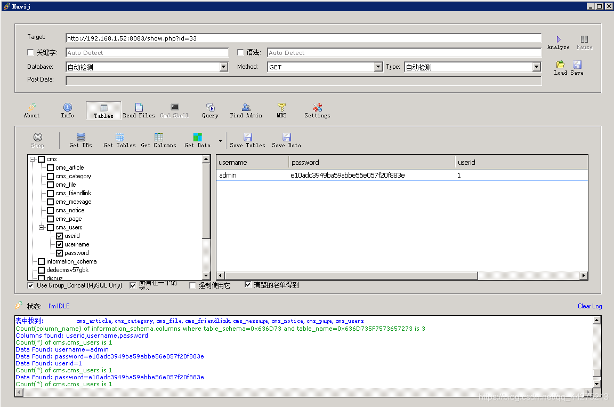The width and height of the screenshot is (614, 407).
Task: Click the Load folder icon
Action: pos(560,65)
